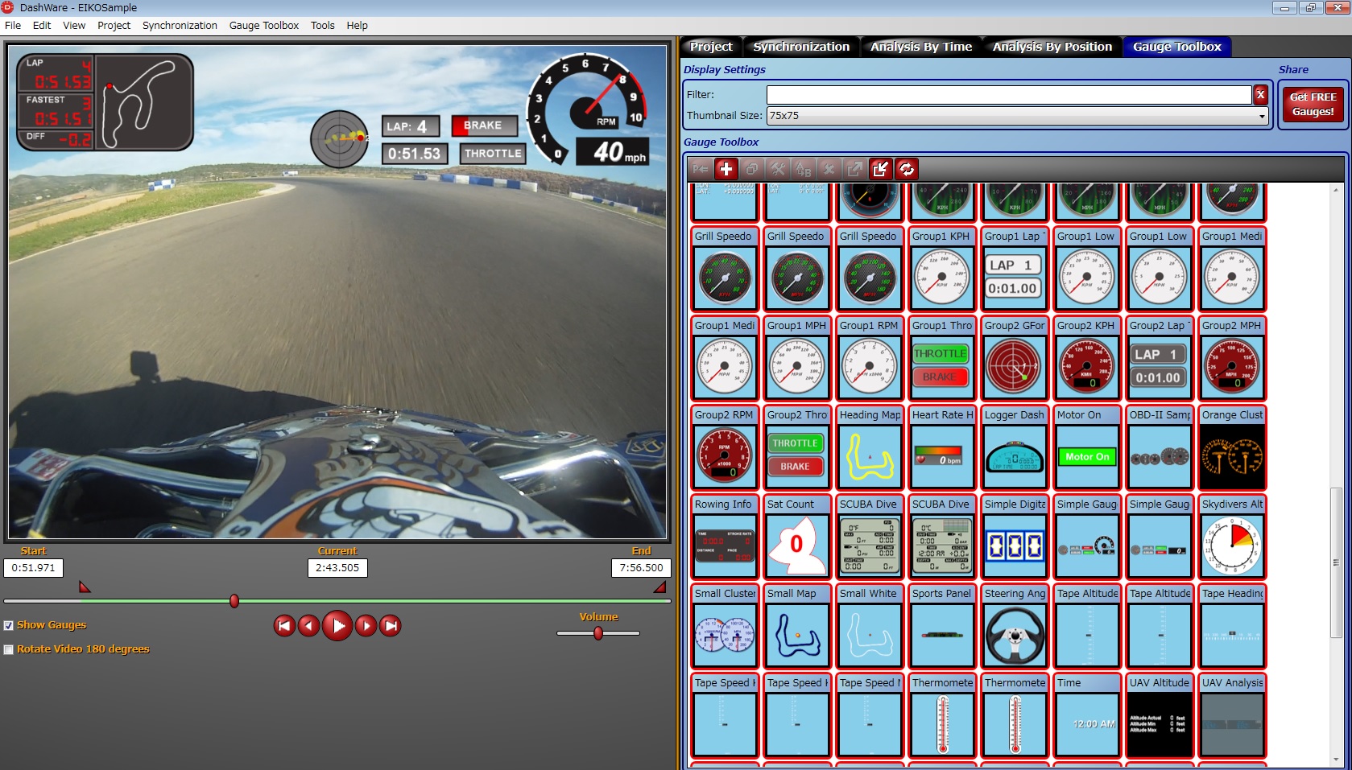Click the delete gauge X toolbar icon

pos(829,169)
